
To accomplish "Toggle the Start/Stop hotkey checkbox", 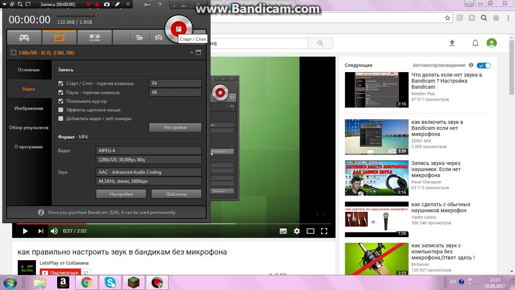I will click(x=61, y=83).
